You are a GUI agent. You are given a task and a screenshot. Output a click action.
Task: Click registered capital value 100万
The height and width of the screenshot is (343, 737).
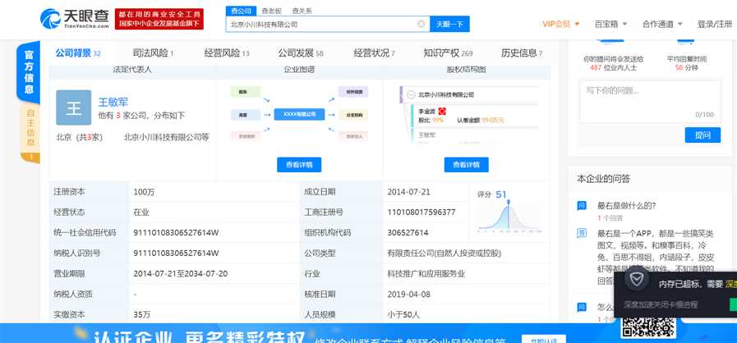click(x=144, y=192)
